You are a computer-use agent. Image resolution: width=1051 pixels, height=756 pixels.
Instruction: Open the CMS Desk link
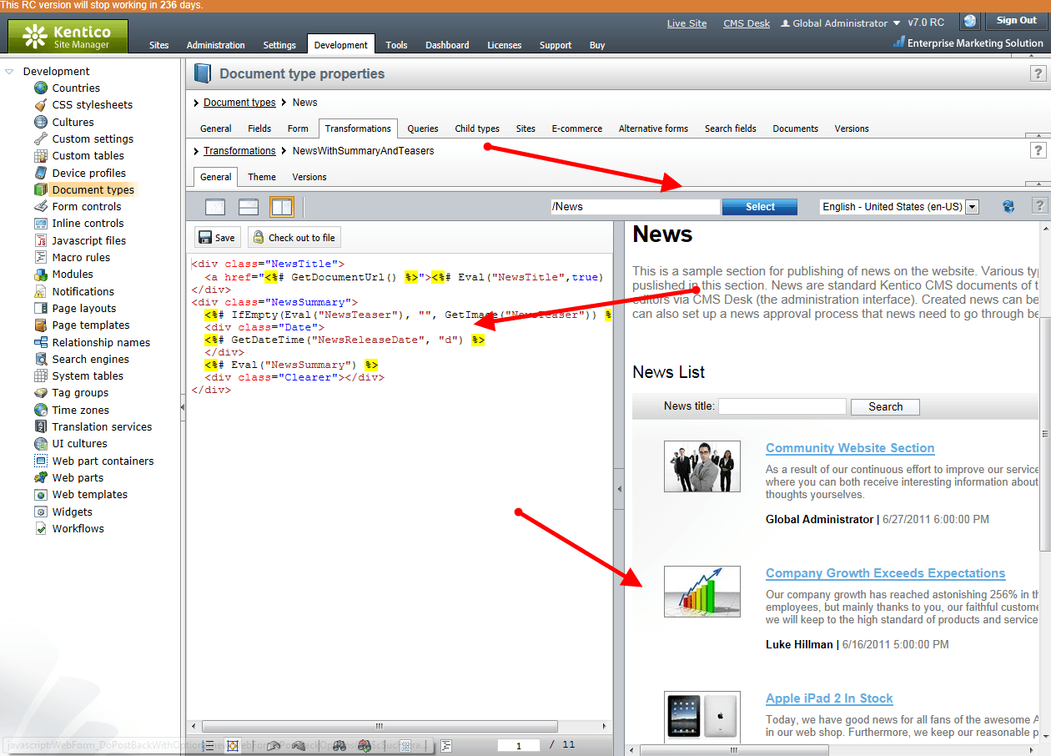(x=747, y=23)
